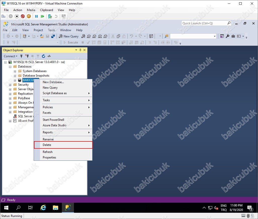This screenshot has width=258, height=219.
Task: Expand the Security folder
Action: pos(10,85)
